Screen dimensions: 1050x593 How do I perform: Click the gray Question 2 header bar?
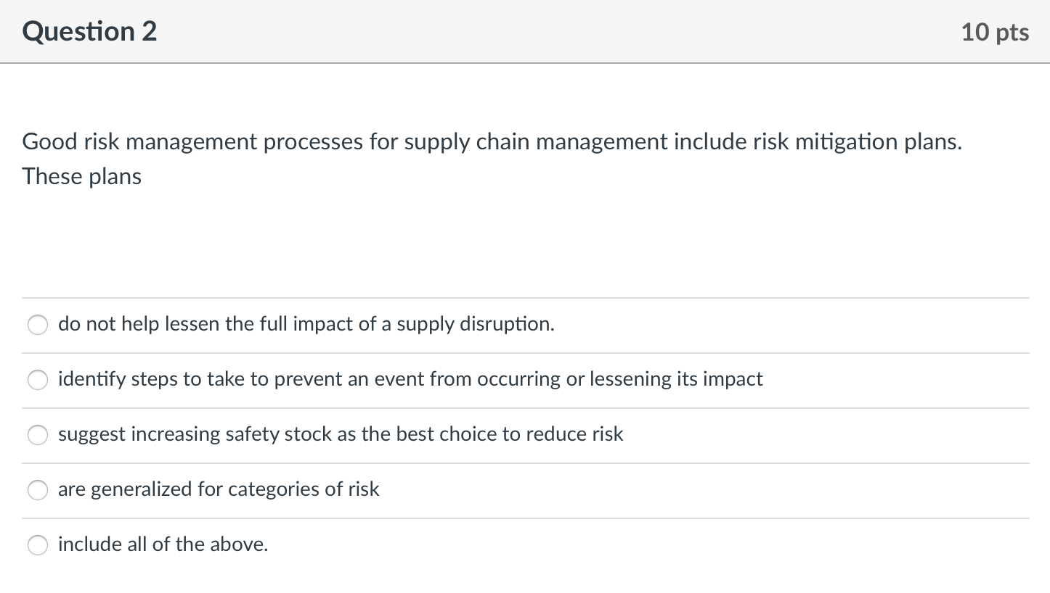525,31
